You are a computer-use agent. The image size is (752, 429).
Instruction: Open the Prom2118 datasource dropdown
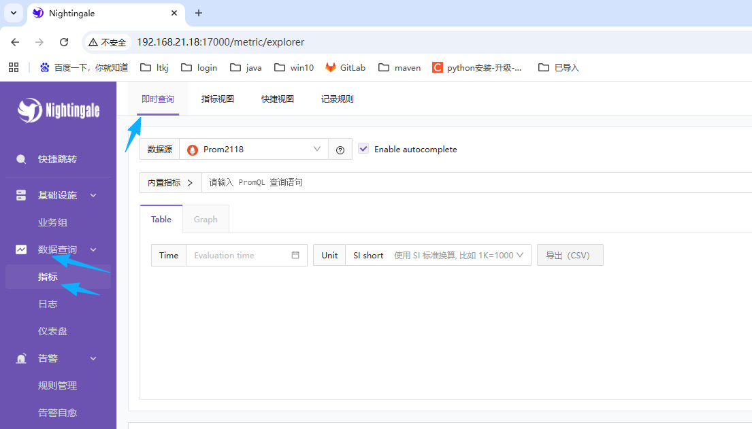254,149
